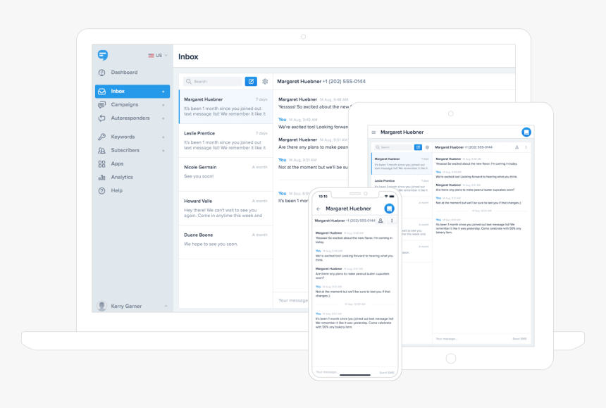Screen dimensions: 606x408
Task: Click the Apps grid icon
Action: coord(101,163)
